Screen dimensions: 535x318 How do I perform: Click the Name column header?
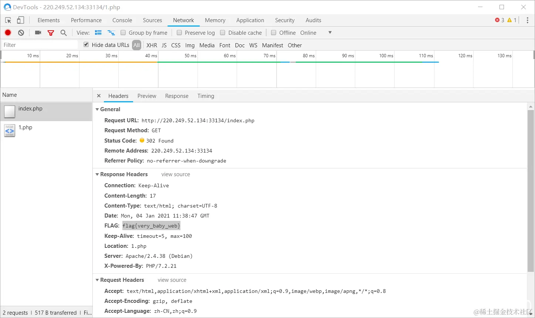[x=46, y=95]
